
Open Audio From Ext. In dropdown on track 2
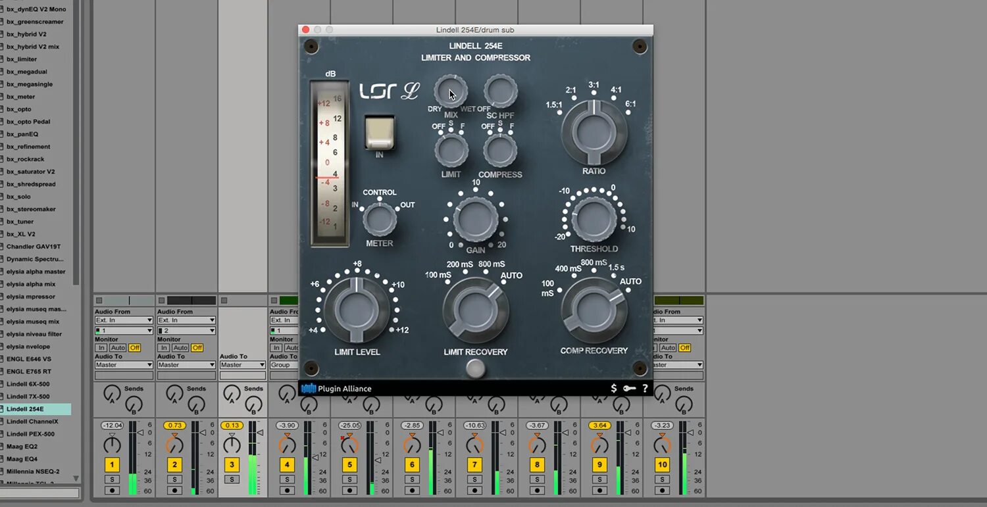[186, 320]
